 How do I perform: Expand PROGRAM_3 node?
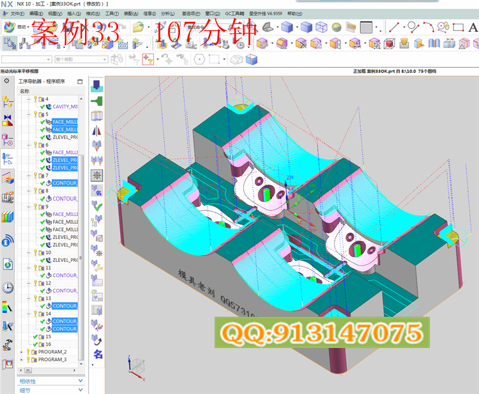(21, 360)
